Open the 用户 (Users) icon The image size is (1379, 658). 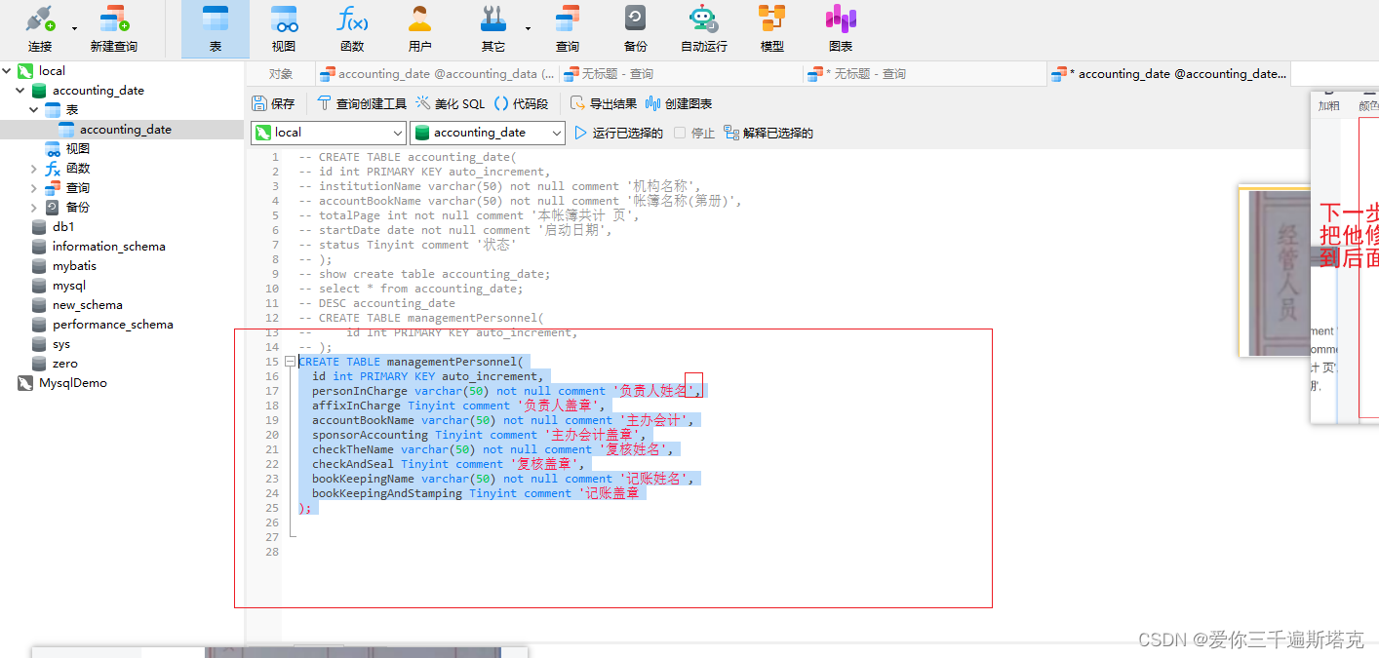(419, 28)
